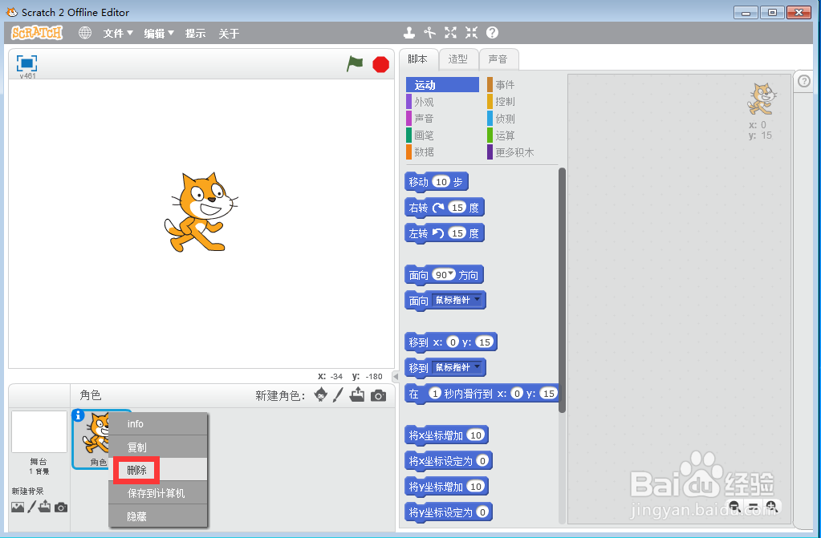Select the stamp duplicate tool
This screenshot has height=538, width=821.
click(409, 33)
